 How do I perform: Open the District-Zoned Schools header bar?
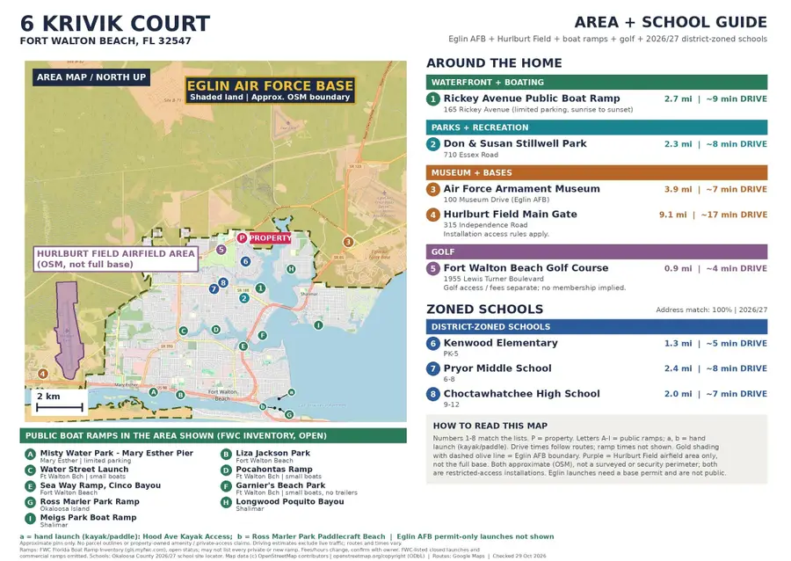[x=597, y=326]
